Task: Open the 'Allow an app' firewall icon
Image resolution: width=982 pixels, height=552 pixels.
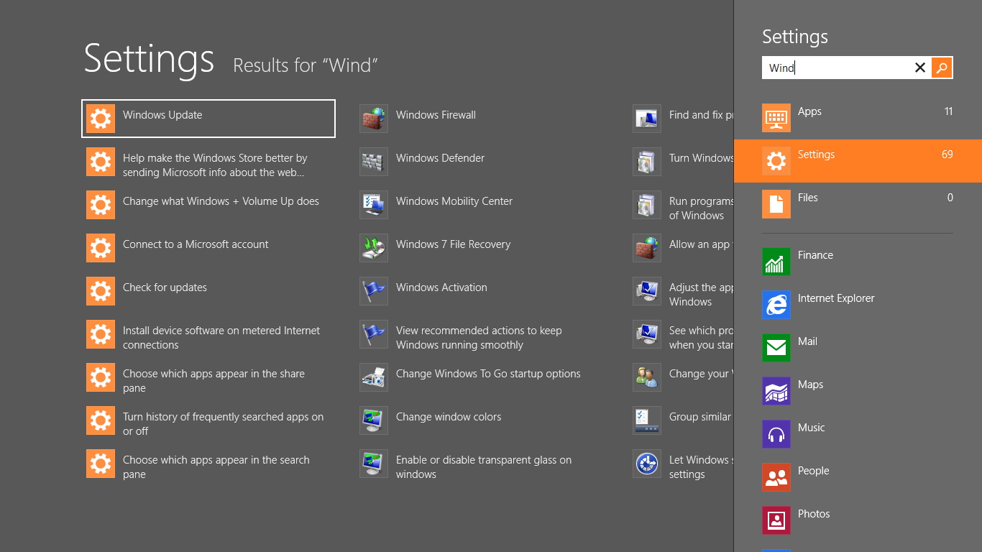Action: click(x=647, y=248)
